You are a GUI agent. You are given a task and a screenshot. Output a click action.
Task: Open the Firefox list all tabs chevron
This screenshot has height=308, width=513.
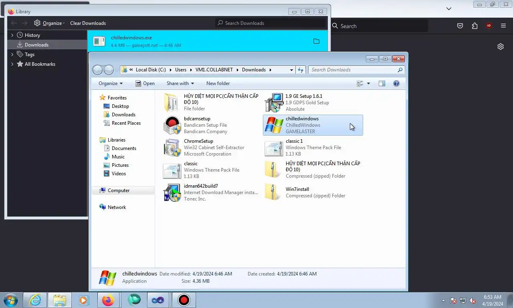[x=449, y=8]
